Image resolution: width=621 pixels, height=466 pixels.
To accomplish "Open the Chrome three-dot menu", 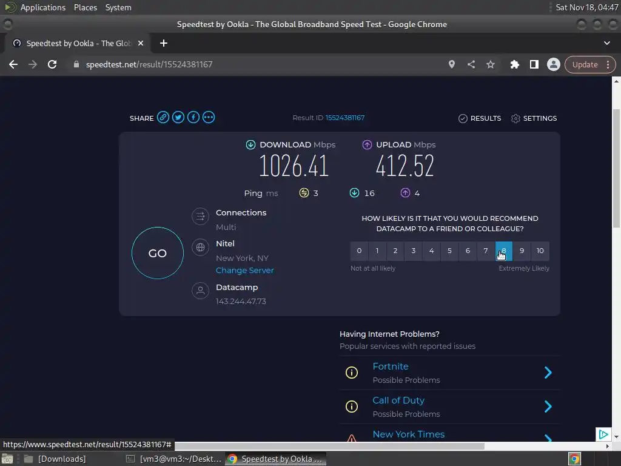I will pos(608,64).
